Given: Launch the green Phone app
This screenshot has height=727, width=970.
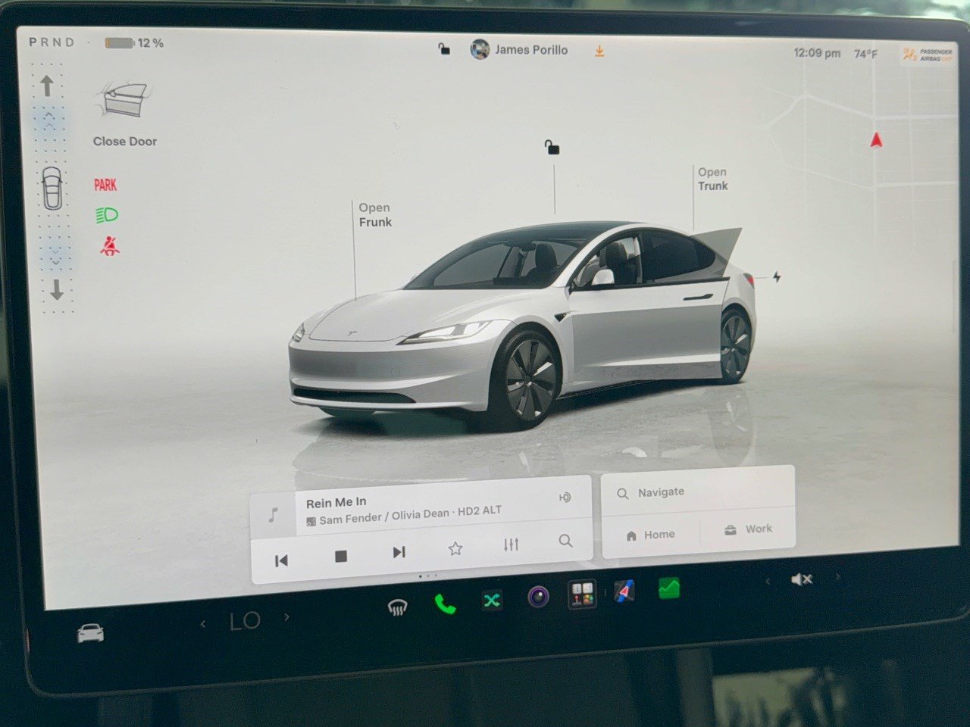Looking at the screenshot, I should pyautogui.click(x=445, y=604).
